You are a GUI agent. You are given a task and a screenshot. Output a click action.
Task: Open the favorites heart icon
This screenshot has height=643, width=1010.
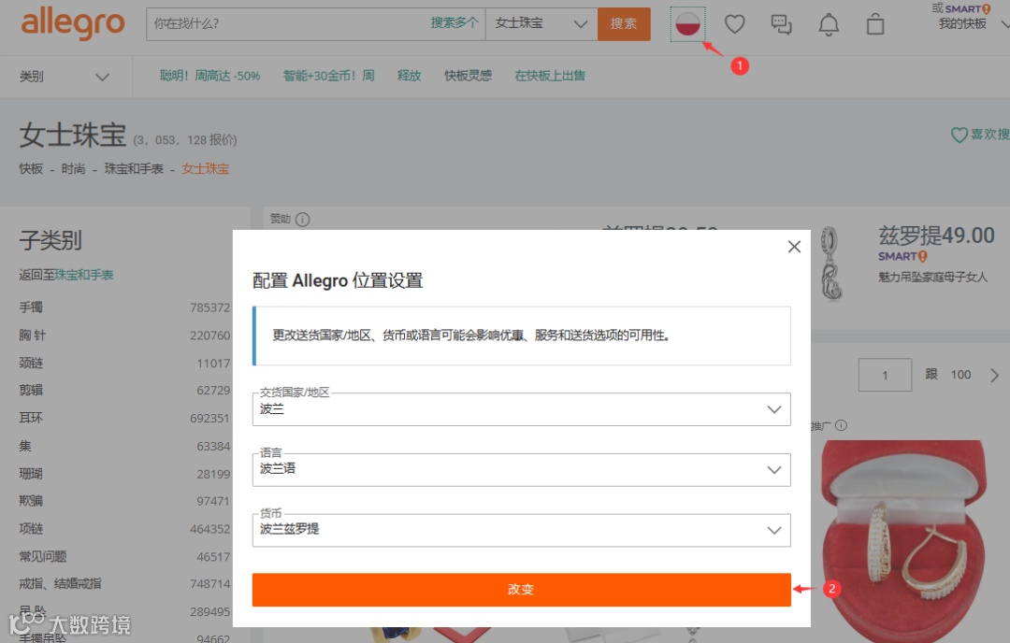(734, 24)
